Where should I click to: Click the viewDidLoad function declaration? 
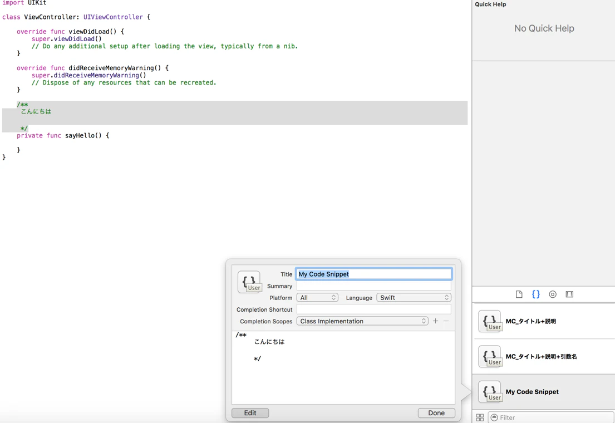point(70,31)
